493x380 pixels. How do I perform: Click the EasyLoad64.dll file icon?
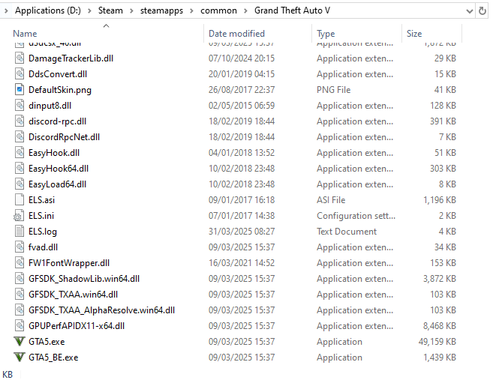[x=20, y=184]
